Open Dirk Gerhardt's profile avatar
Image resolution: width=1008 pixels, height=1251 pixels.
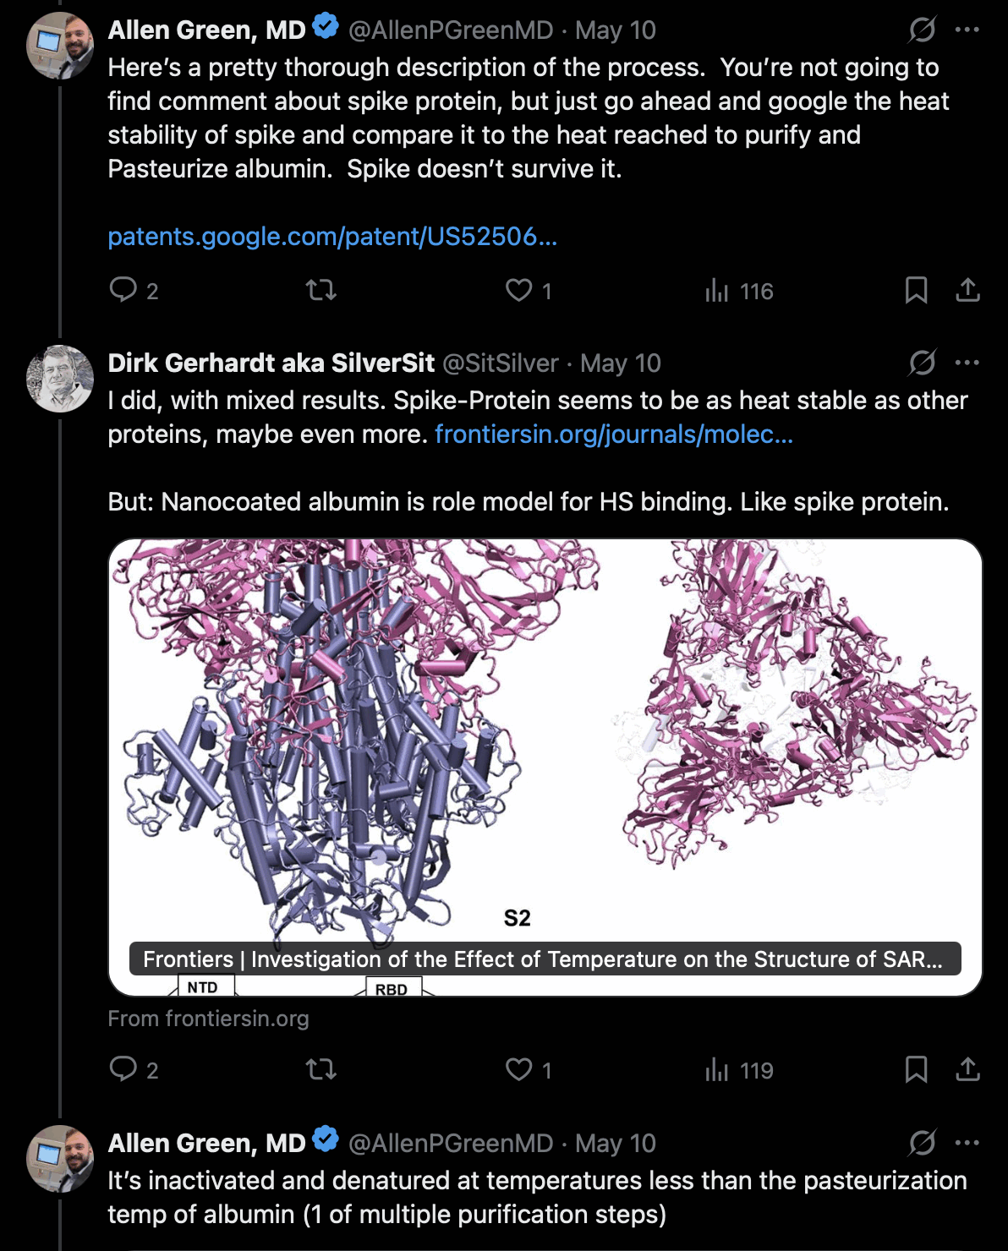tap(60, 379)
